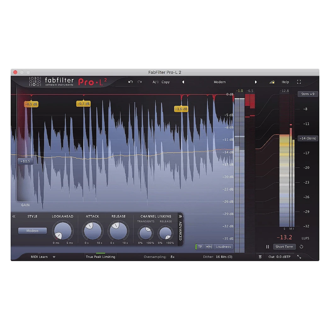Open the Short Term loudness mode selector
Image resolution: width=330 pixels, height=330 pixels.
[x=284, y=247]
